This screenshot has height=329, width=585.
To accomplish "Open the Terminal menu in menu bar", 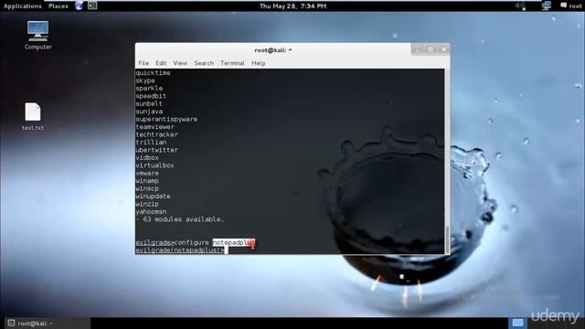I will pos(232,63).
